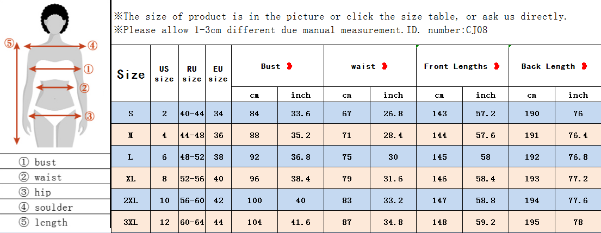The height and width of the screenshot is (233, 601).
Task: Click circled number 3 hip marker on figure
Action: (90, 116)
